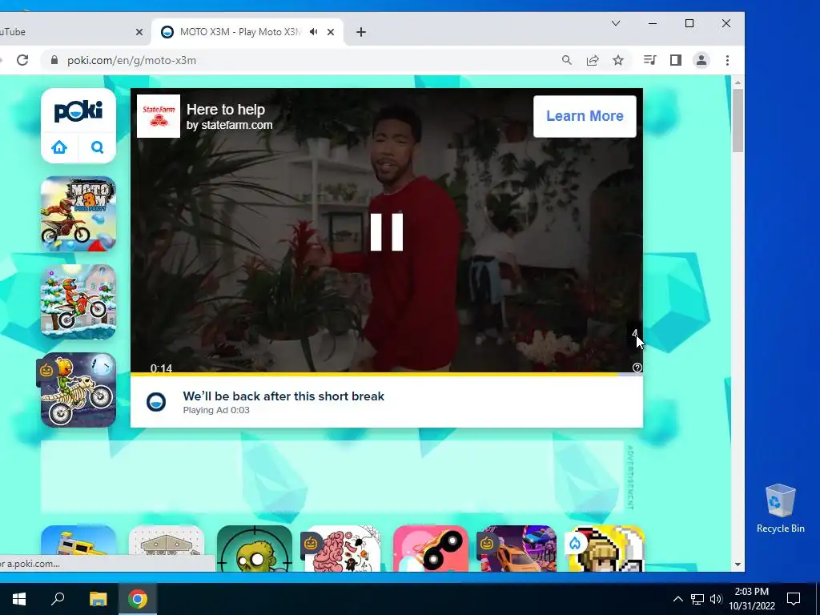This screenshot has height=615, width=820.
Task: Open Moto X3M Spooky Land skeleton thumbnail
Action: pyautogui.click(x=78, y=390)
